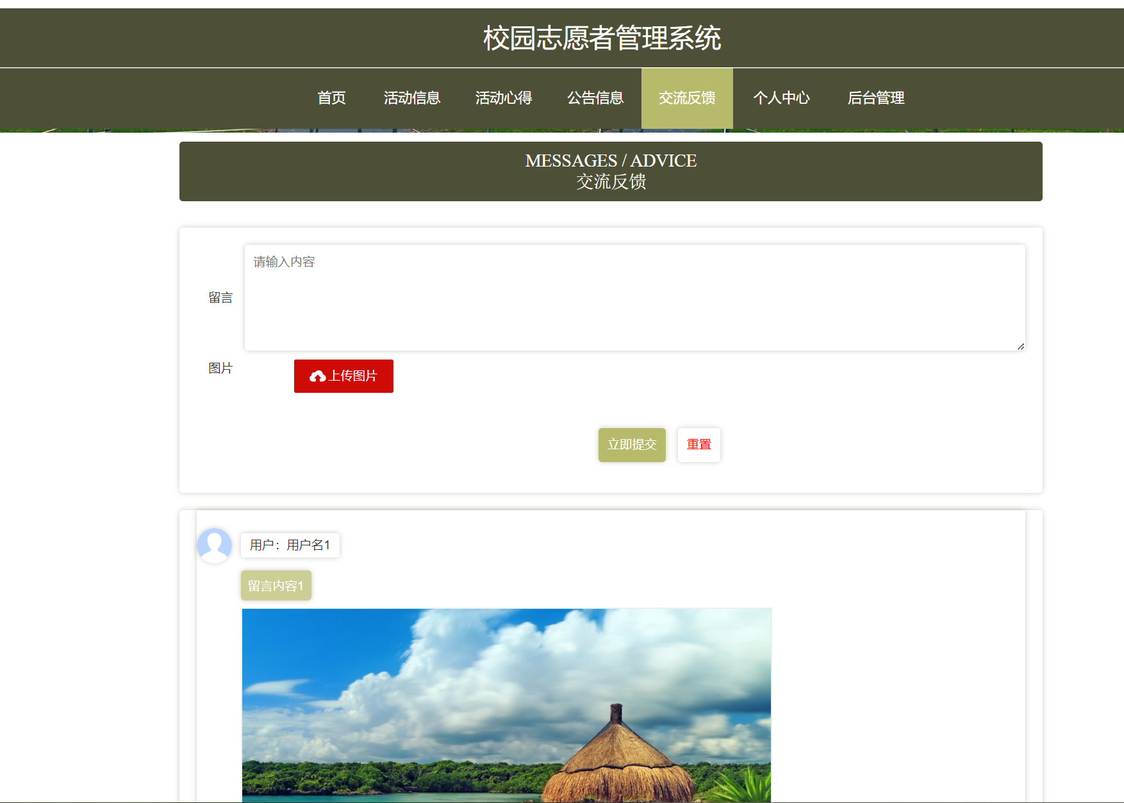Viewport: 1124px width, 803px height.
Task: Click the 用户：用户名1 name label
Action: [x=290, y=545]
